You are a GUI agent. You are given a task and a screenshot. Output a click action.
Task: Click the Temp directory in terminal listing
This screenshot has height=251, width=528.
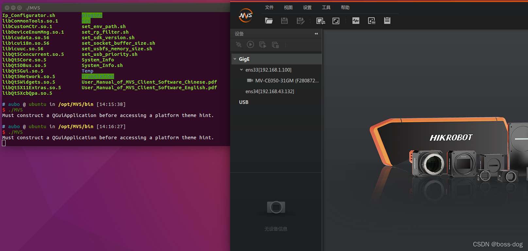[88, 71]
